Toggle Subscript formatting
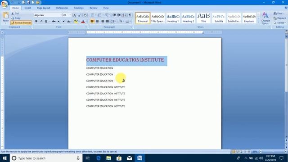288x162 pixels. (58, 21)
